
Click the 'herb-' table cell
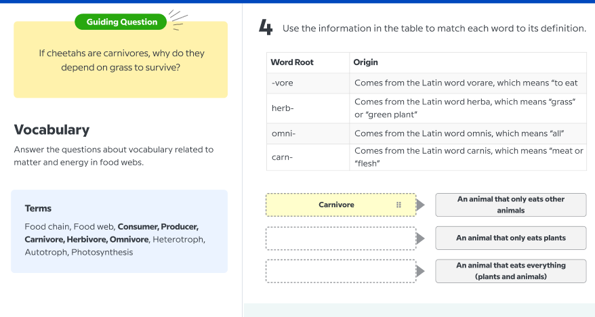(x=283, y=108)
